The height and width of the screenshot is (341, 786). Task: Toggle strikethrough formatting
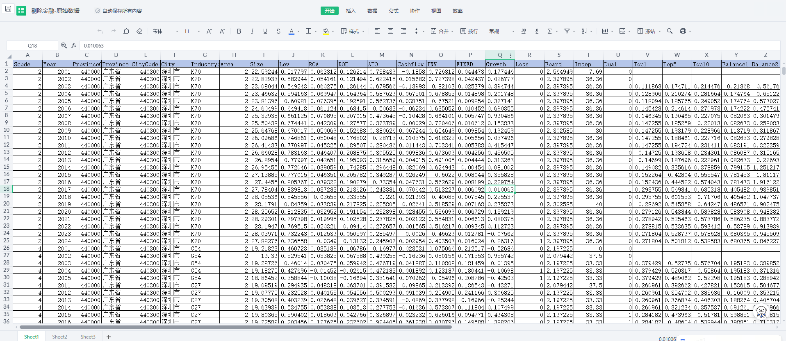278,31
